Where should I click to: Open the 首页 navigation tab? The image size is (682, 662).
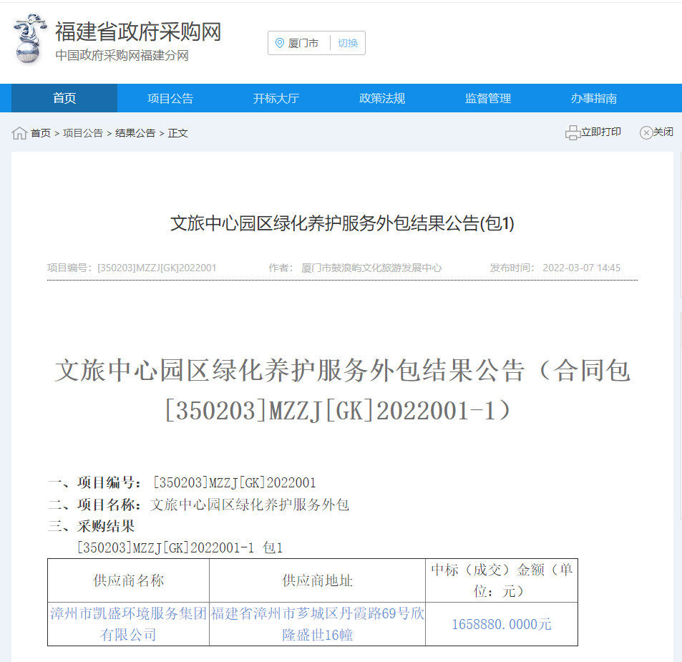click(64, 98)
